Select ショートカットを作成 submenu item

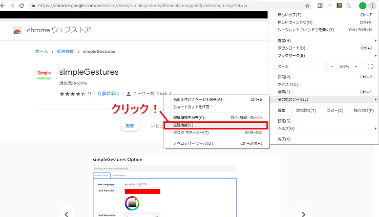pyautogui.click(x=217, y=107)
